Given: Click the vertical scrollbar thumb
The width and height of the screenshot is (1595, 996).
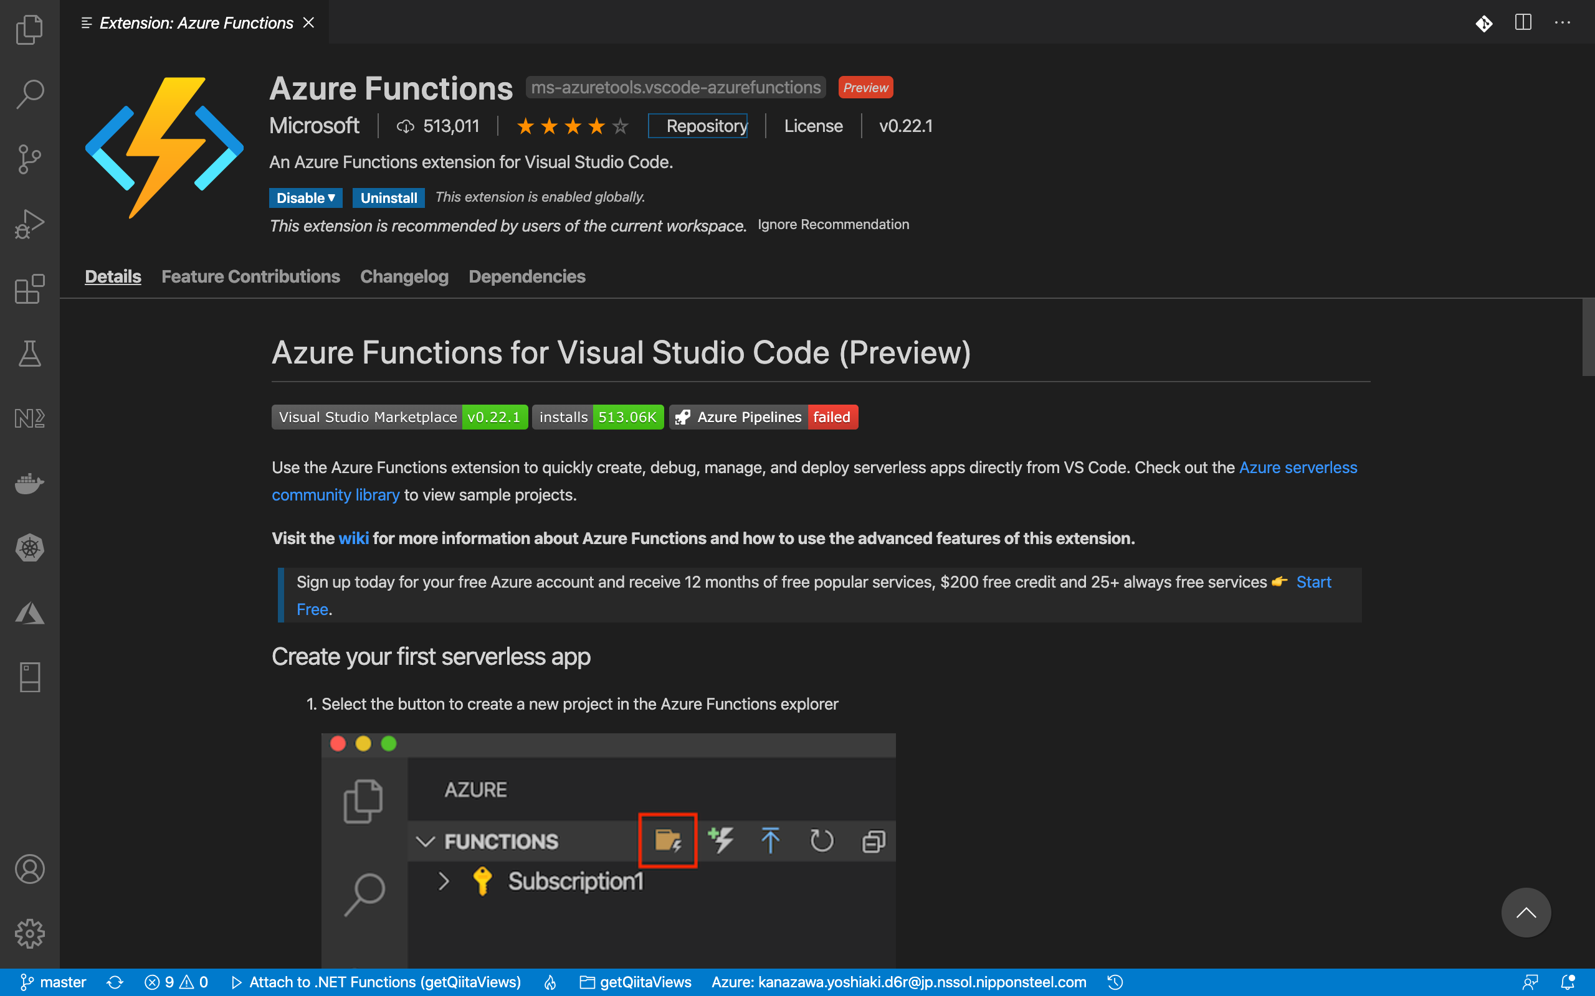Looking at the screenshot, I should point(1588,337).
